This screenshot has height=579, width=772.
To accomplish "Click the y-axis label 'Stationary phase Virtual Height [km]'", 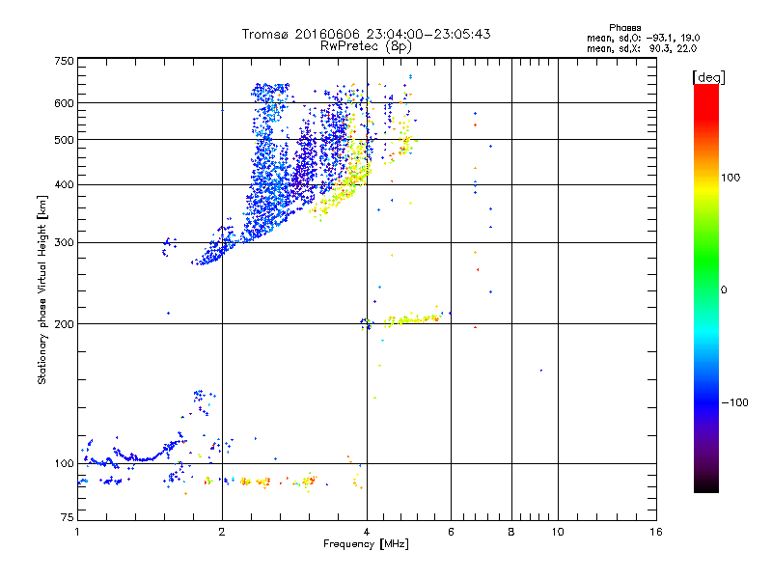I will pos(41,289).
